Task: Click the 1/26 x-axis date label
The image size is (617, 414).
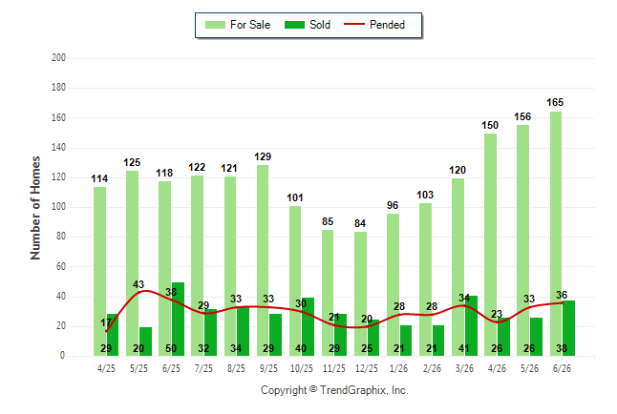Action: [399, 368]
